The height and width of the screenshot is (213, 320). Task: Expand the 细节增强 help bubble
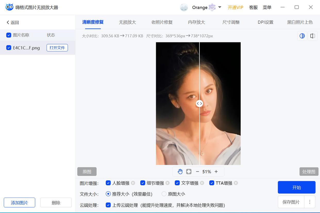[x=168, y=183]
